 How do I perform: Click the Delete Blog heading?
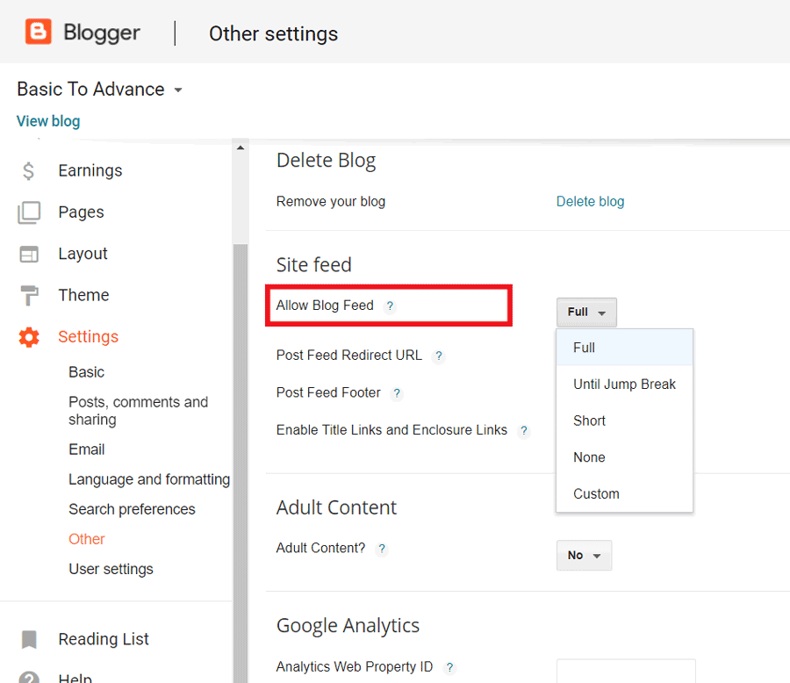tap(326, 161)
